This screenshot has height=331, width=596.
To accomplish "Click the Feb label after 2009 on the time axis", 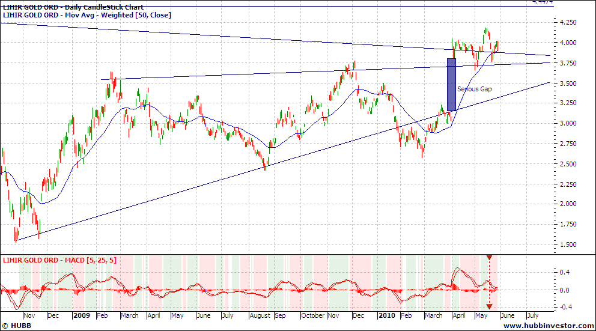I will point(102,315).
